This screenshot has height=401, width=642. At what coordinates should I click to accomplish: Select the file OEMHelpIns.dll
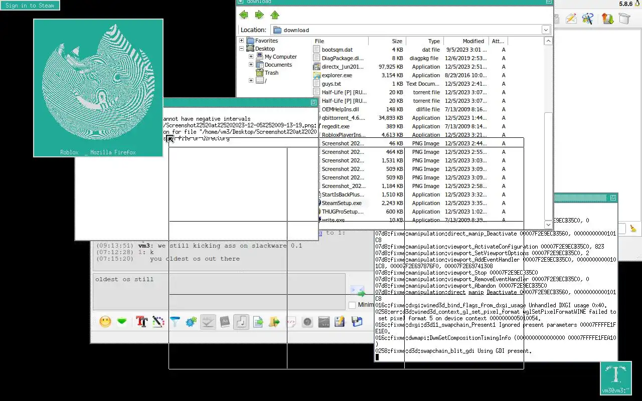coord(340,109)
